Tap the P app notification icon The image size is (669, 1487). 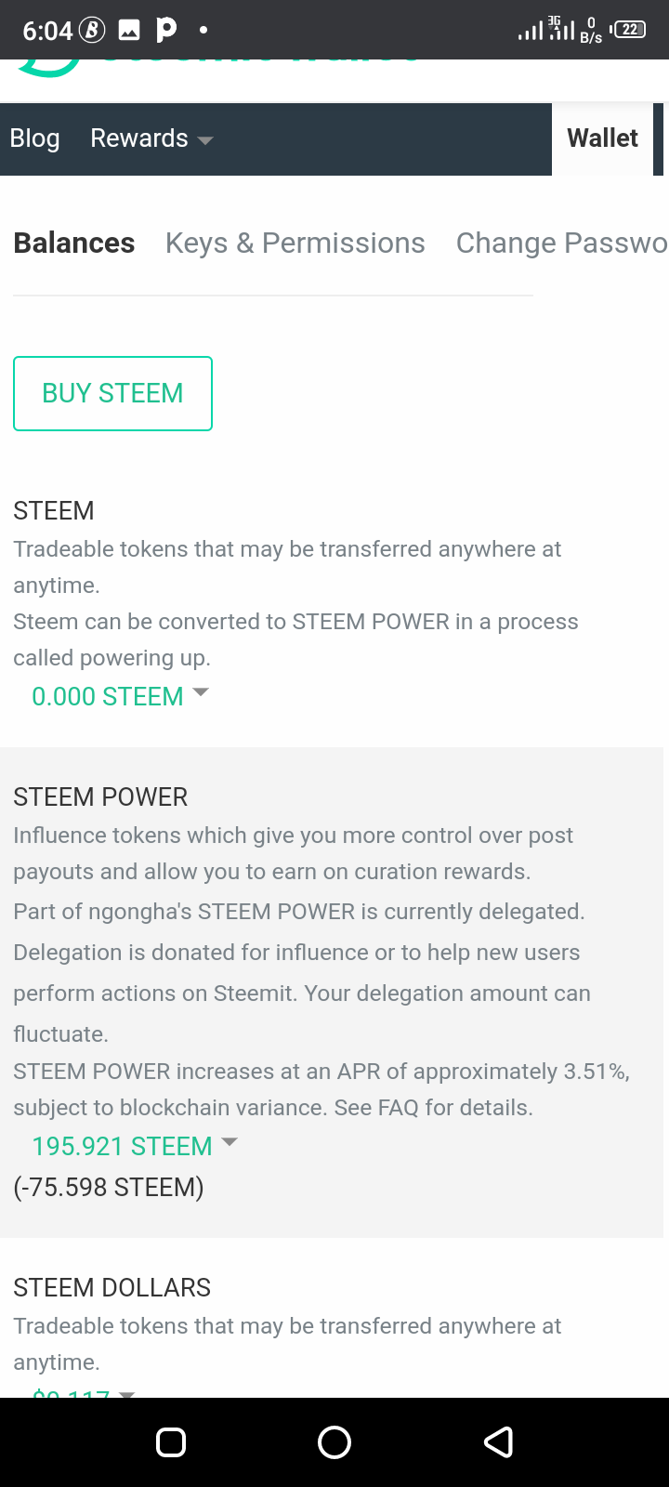pyautogui.click(x=166, y=30)
